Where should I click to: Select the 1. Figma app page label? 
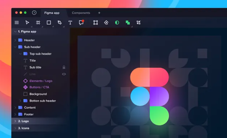point(27,32)
